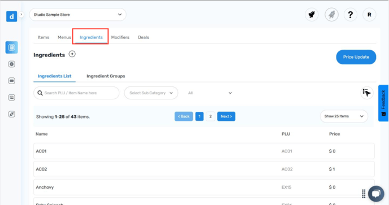Click the notification bell icon
This screenshot has width=389, height=205.
pos(312,15)
